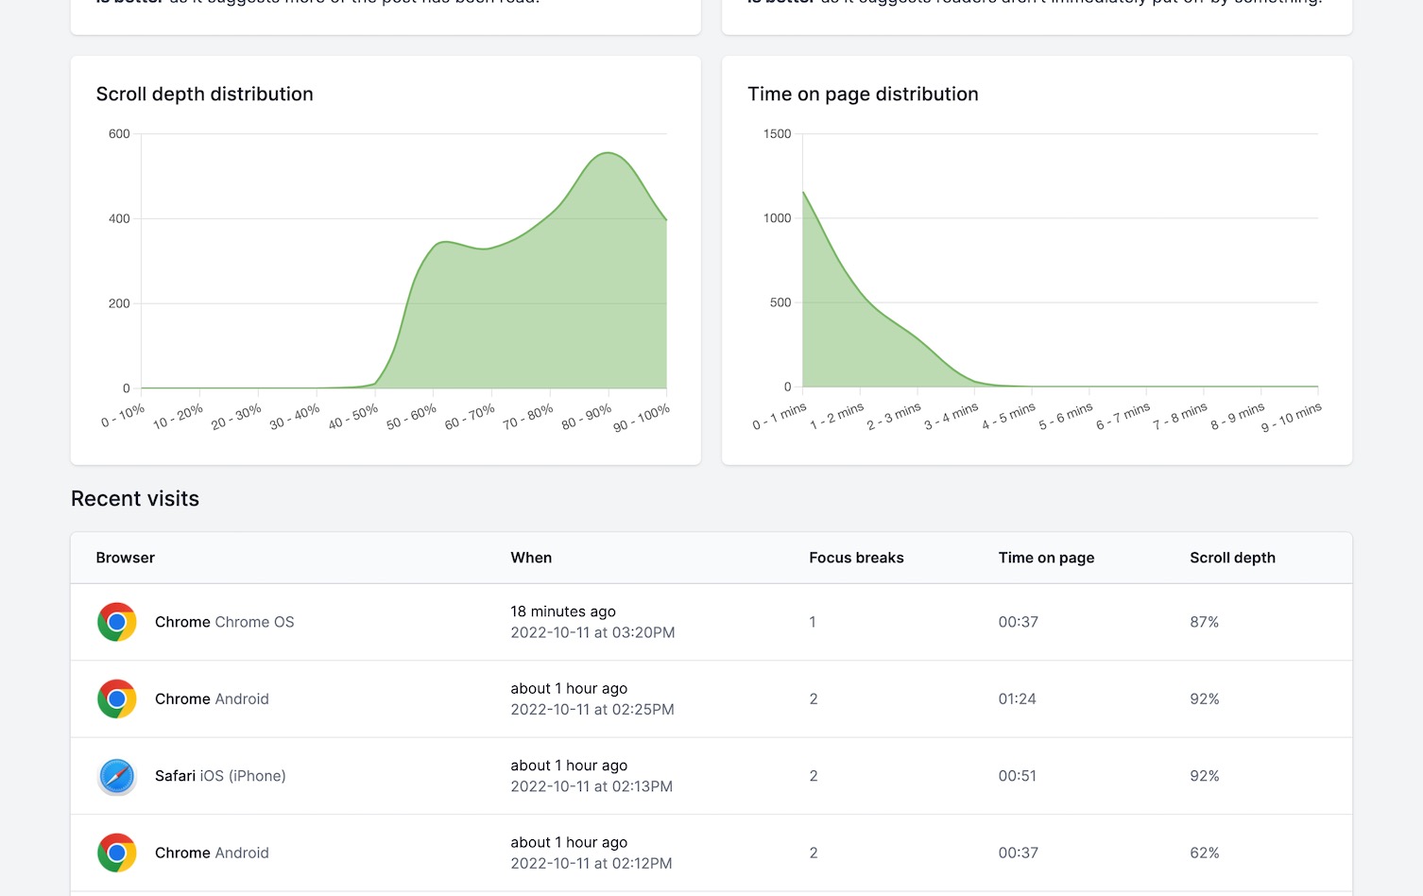This screenshot has height=896, width=1423.
Task: Click the 01:24 time on page value
Action: click(1017, 698)
